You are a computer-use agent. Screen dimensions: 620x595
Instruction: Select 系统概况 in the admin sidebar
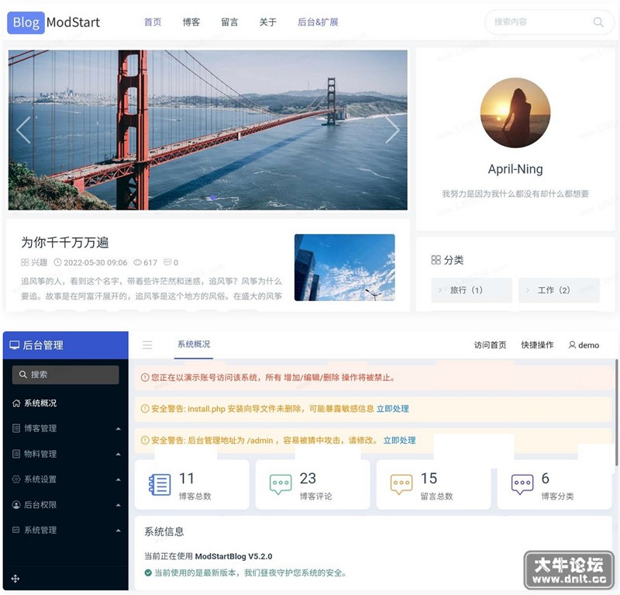[66, 403]
